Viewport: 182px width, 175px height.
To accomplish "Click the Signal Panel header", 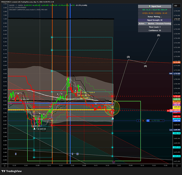I will [155, 6].
